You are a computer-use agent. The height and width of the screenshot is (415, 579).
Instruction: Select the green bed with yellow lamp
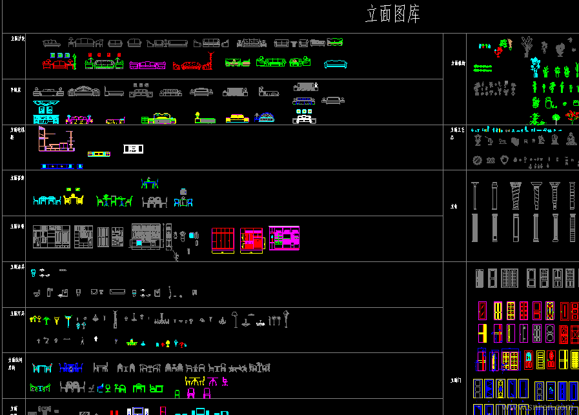coord(205,117)
